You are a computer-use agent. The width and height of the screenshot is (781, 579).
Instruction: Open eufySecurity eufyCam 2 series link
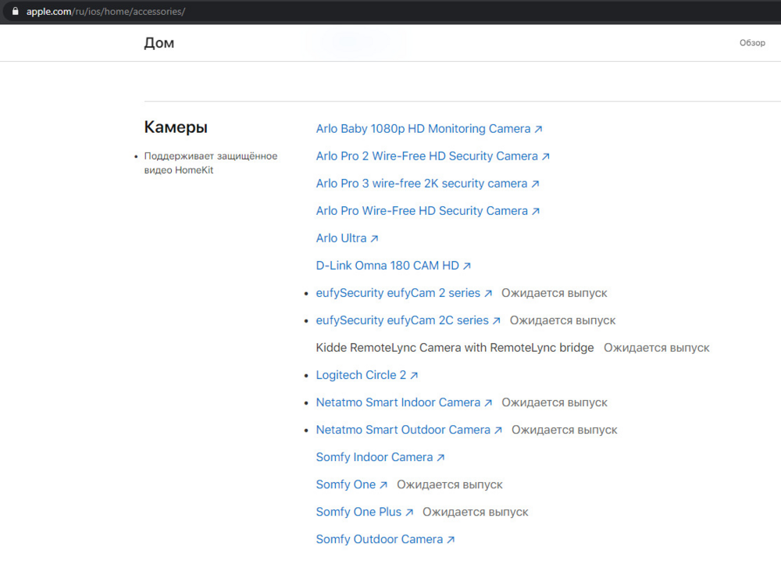point(404,293)
